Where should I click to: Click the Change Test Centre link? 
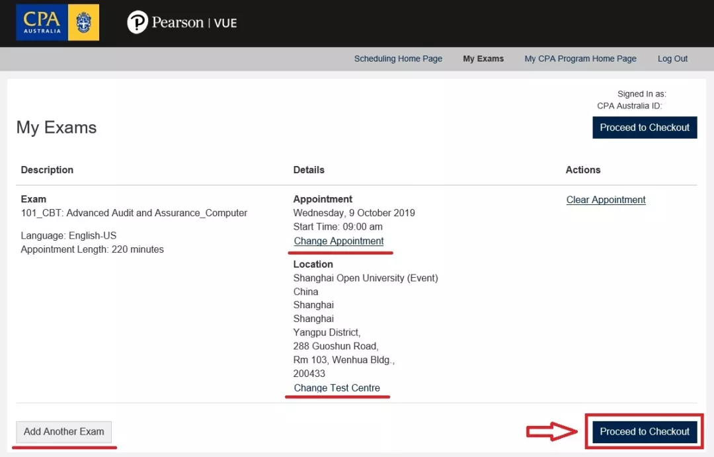pos(337,388)
